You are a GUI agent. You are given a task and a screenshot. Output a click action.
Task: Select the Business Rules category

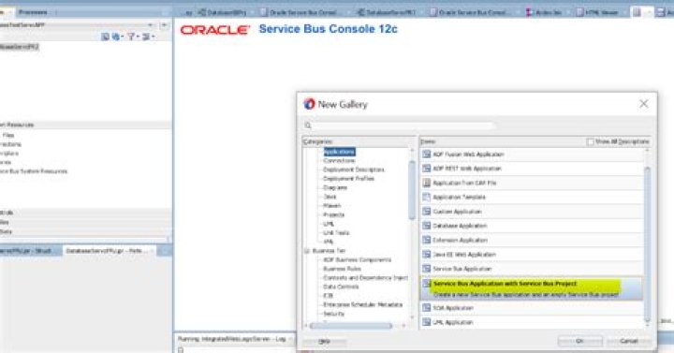342,269
